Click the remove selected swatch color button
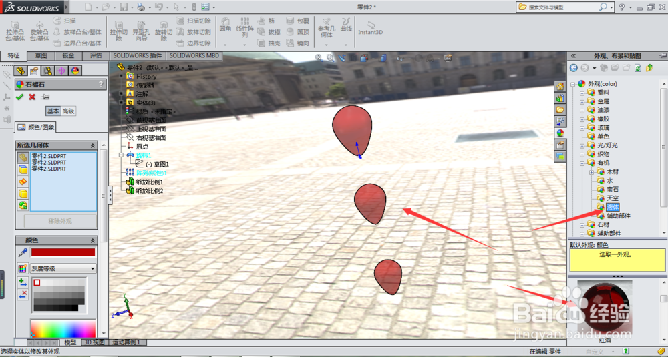 point(23,294)
